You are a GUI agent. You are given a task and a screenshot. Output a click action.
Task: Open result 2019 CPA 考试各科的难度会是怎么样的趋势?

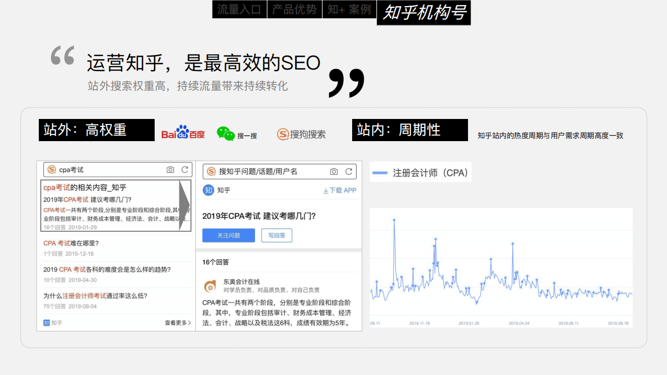[x=107, y=270]
